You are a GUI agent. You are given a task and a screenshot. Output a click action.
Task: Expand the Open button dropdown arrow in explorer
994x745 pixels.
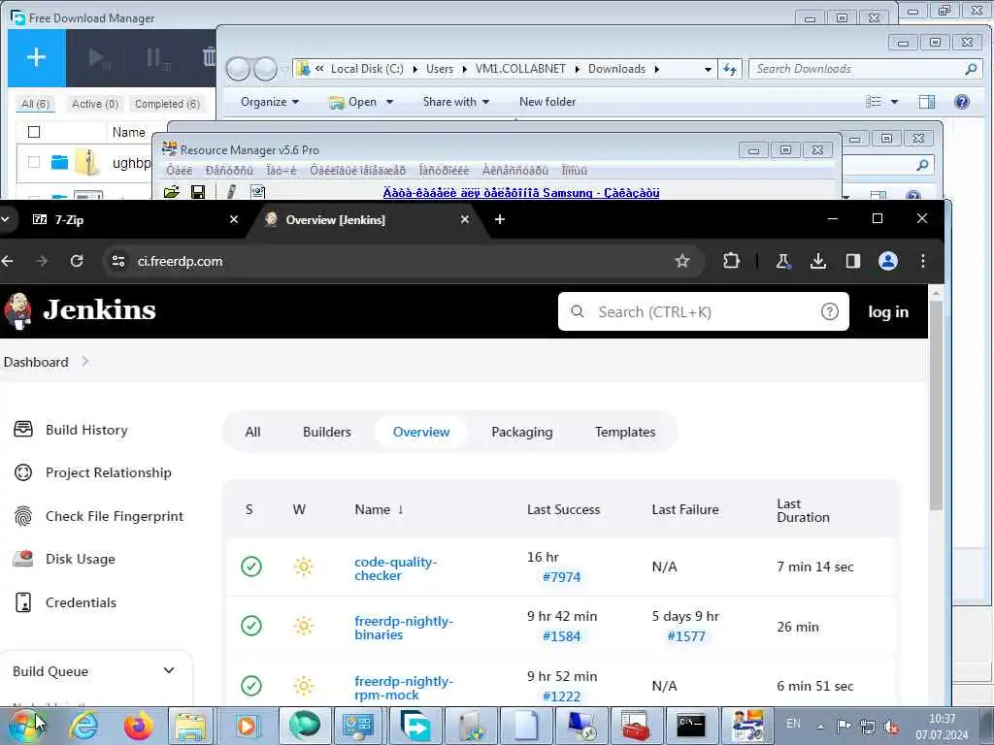pyautogui.click(x=390, y=102)
